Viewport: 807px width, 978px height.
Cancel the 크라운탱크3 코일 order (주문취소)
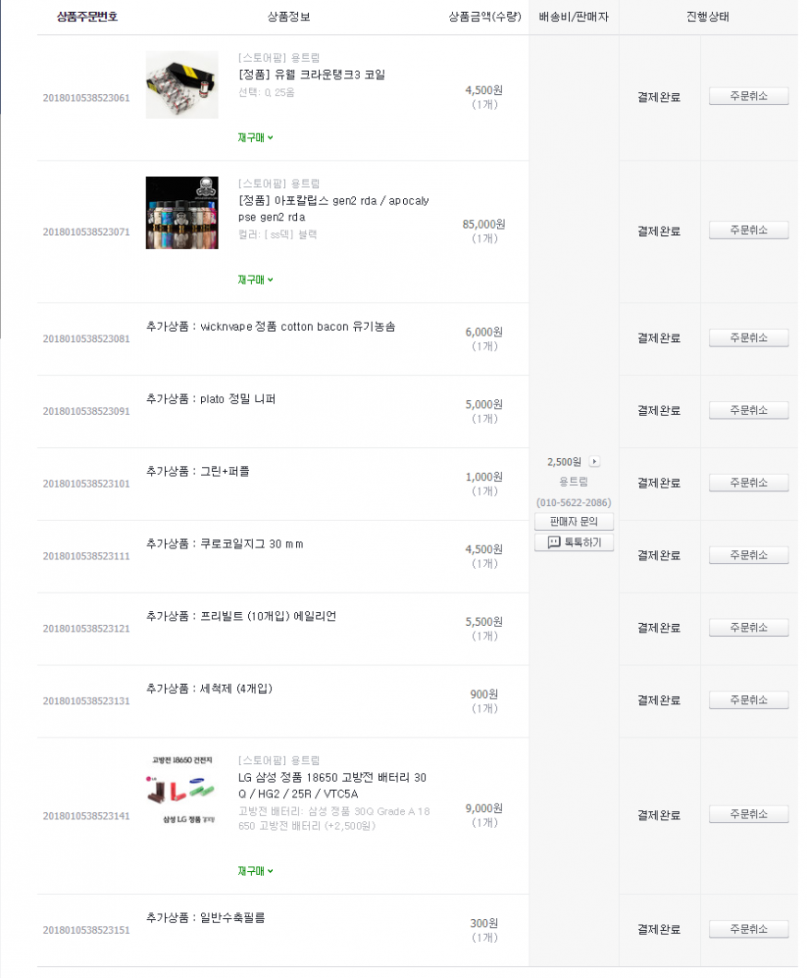coord(748,96)
